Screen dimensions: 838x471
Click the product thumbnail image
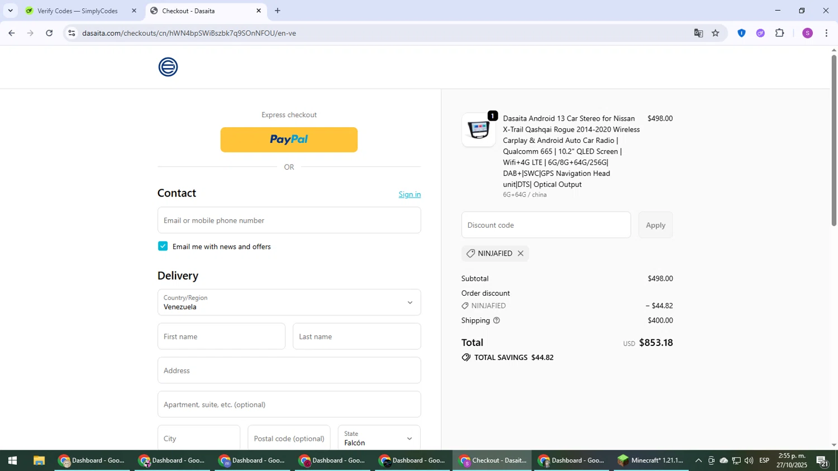(479, 130)
